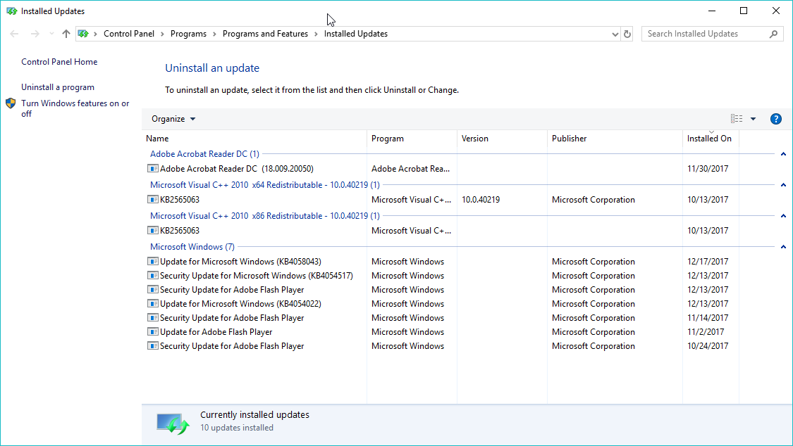The image size is (793, 446).
Task: Click the Currently installed updates icon
Action: [173, 423]
